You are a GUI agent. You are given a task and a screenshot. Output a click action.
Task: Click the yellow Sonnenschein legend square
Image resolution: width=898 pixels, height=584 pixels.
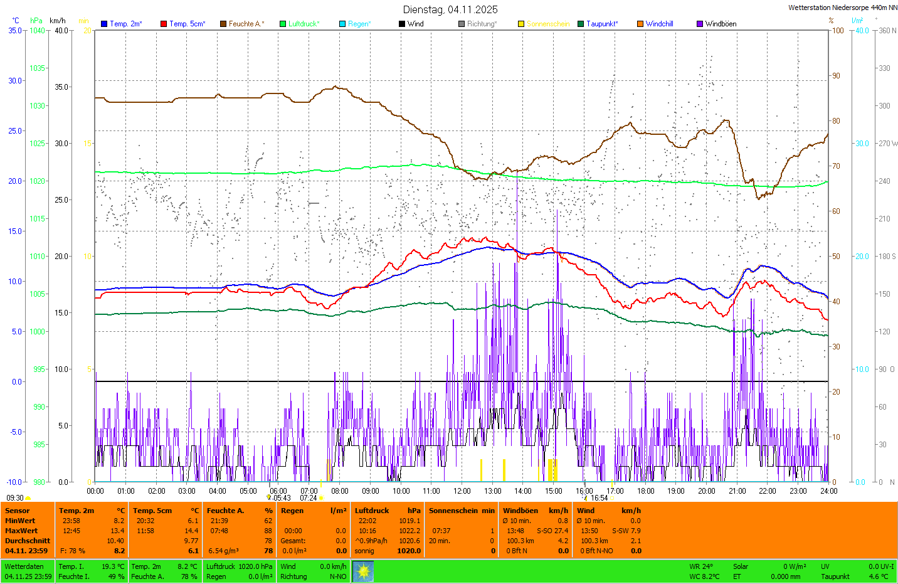[x=521, y=24]
